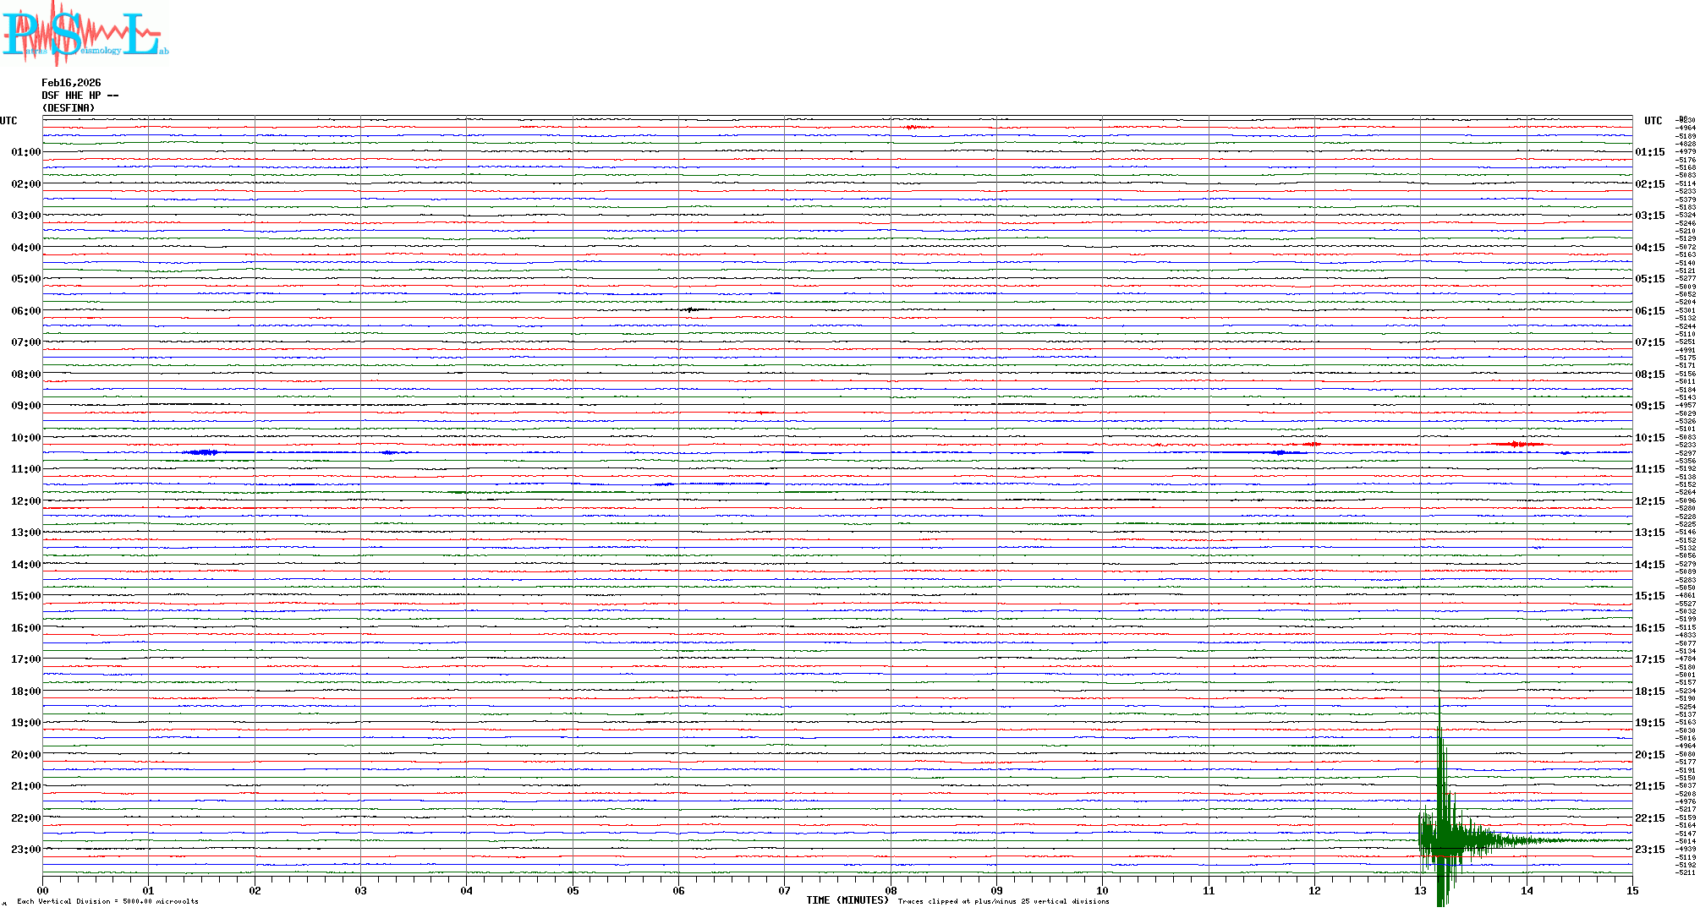The image size is (1700, 913).
Task: Select the 12:00 hour label on left
Action: 25,501
